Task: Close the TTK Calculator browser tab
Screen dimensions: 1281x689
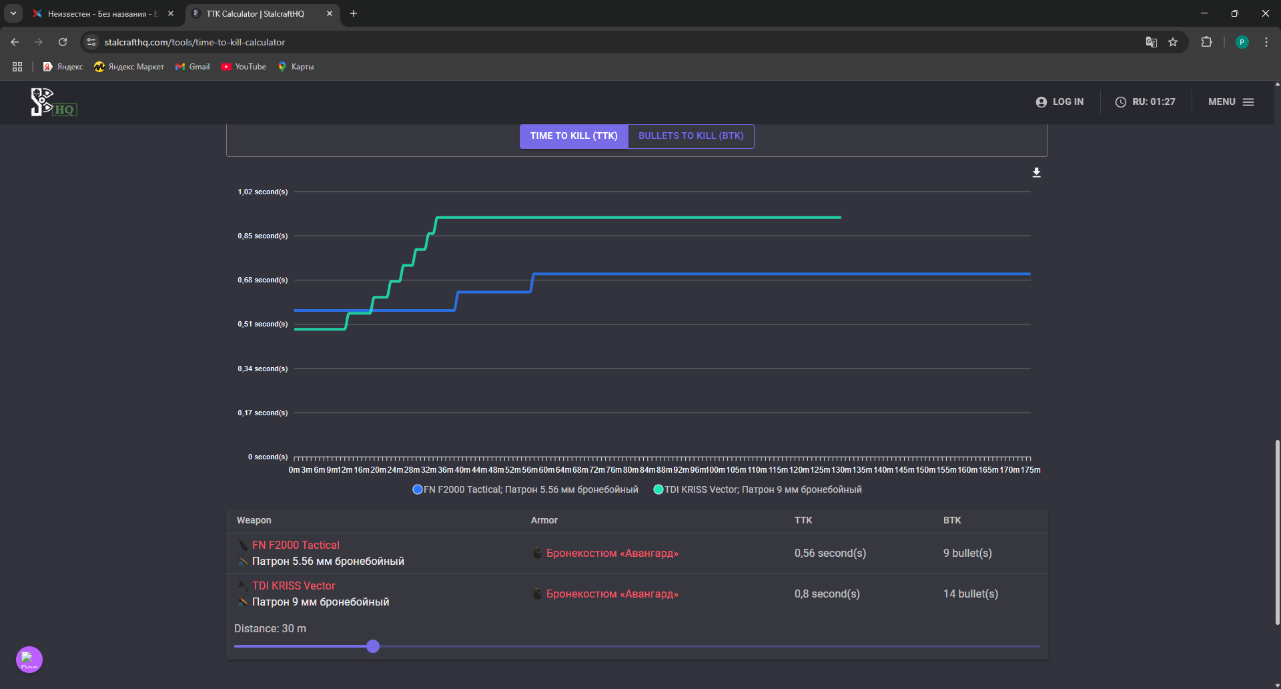Action: [330, 13]
